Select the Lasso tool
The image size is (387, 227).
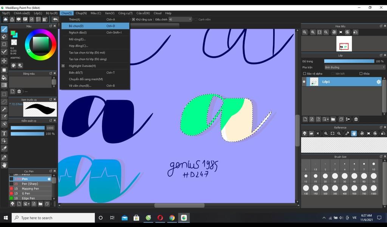[4, 102]
